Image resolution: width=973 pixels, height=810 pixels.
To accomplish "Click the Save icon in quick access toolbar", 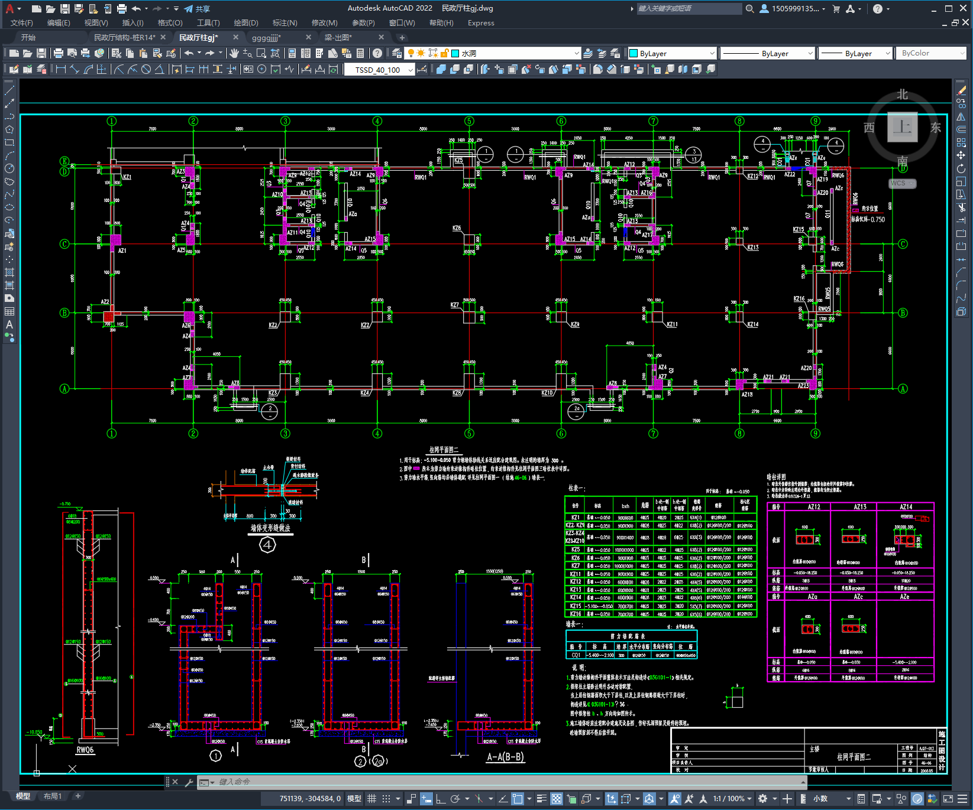I will pos(64,9).
